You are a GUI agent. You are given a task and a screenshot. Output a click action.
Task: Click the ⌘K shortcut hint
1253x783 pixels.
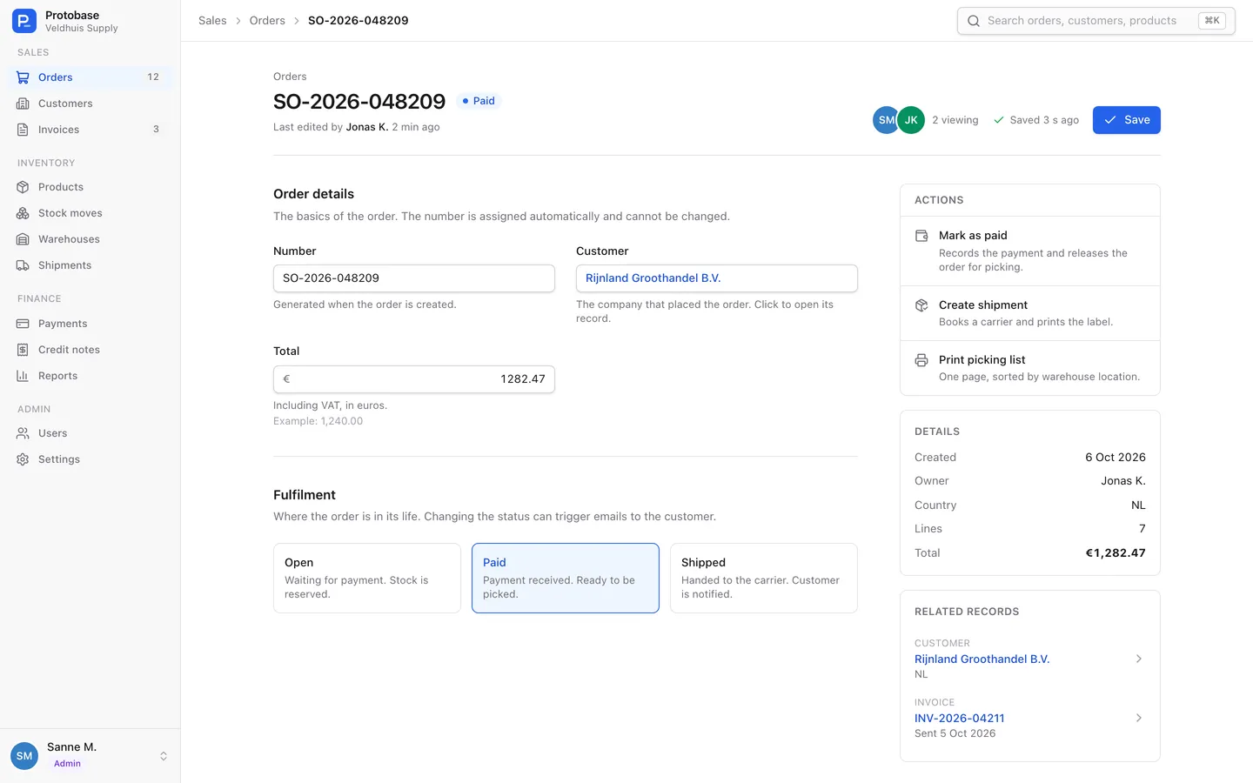(1212, 21)
